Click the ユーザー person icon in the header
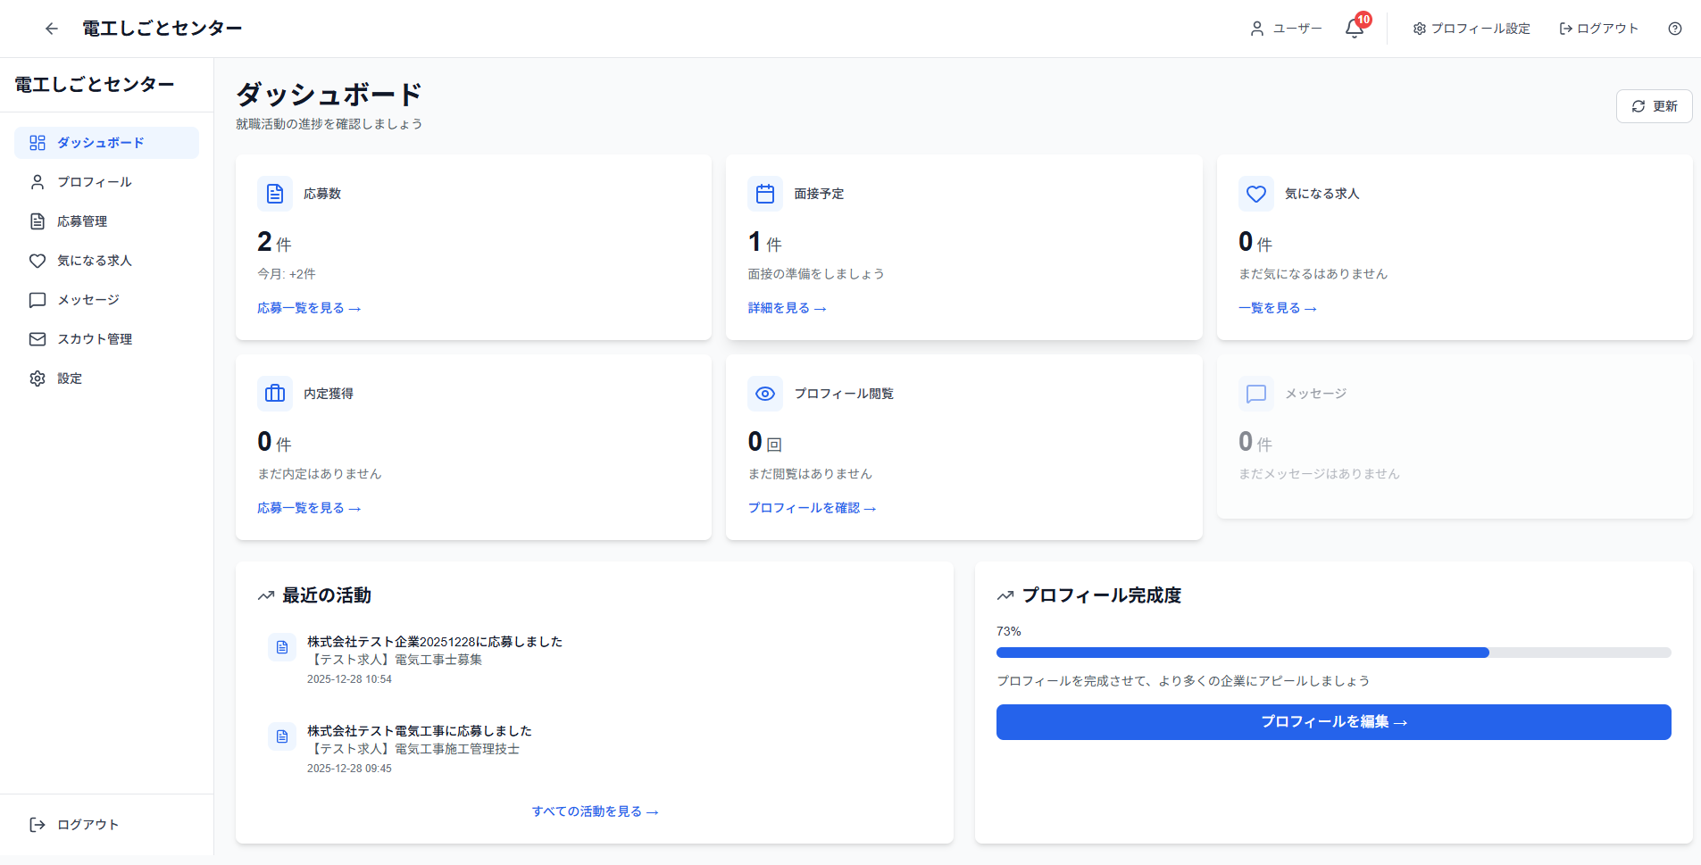Viewport: 1701px width, 865px height. tap(1258, 28)
